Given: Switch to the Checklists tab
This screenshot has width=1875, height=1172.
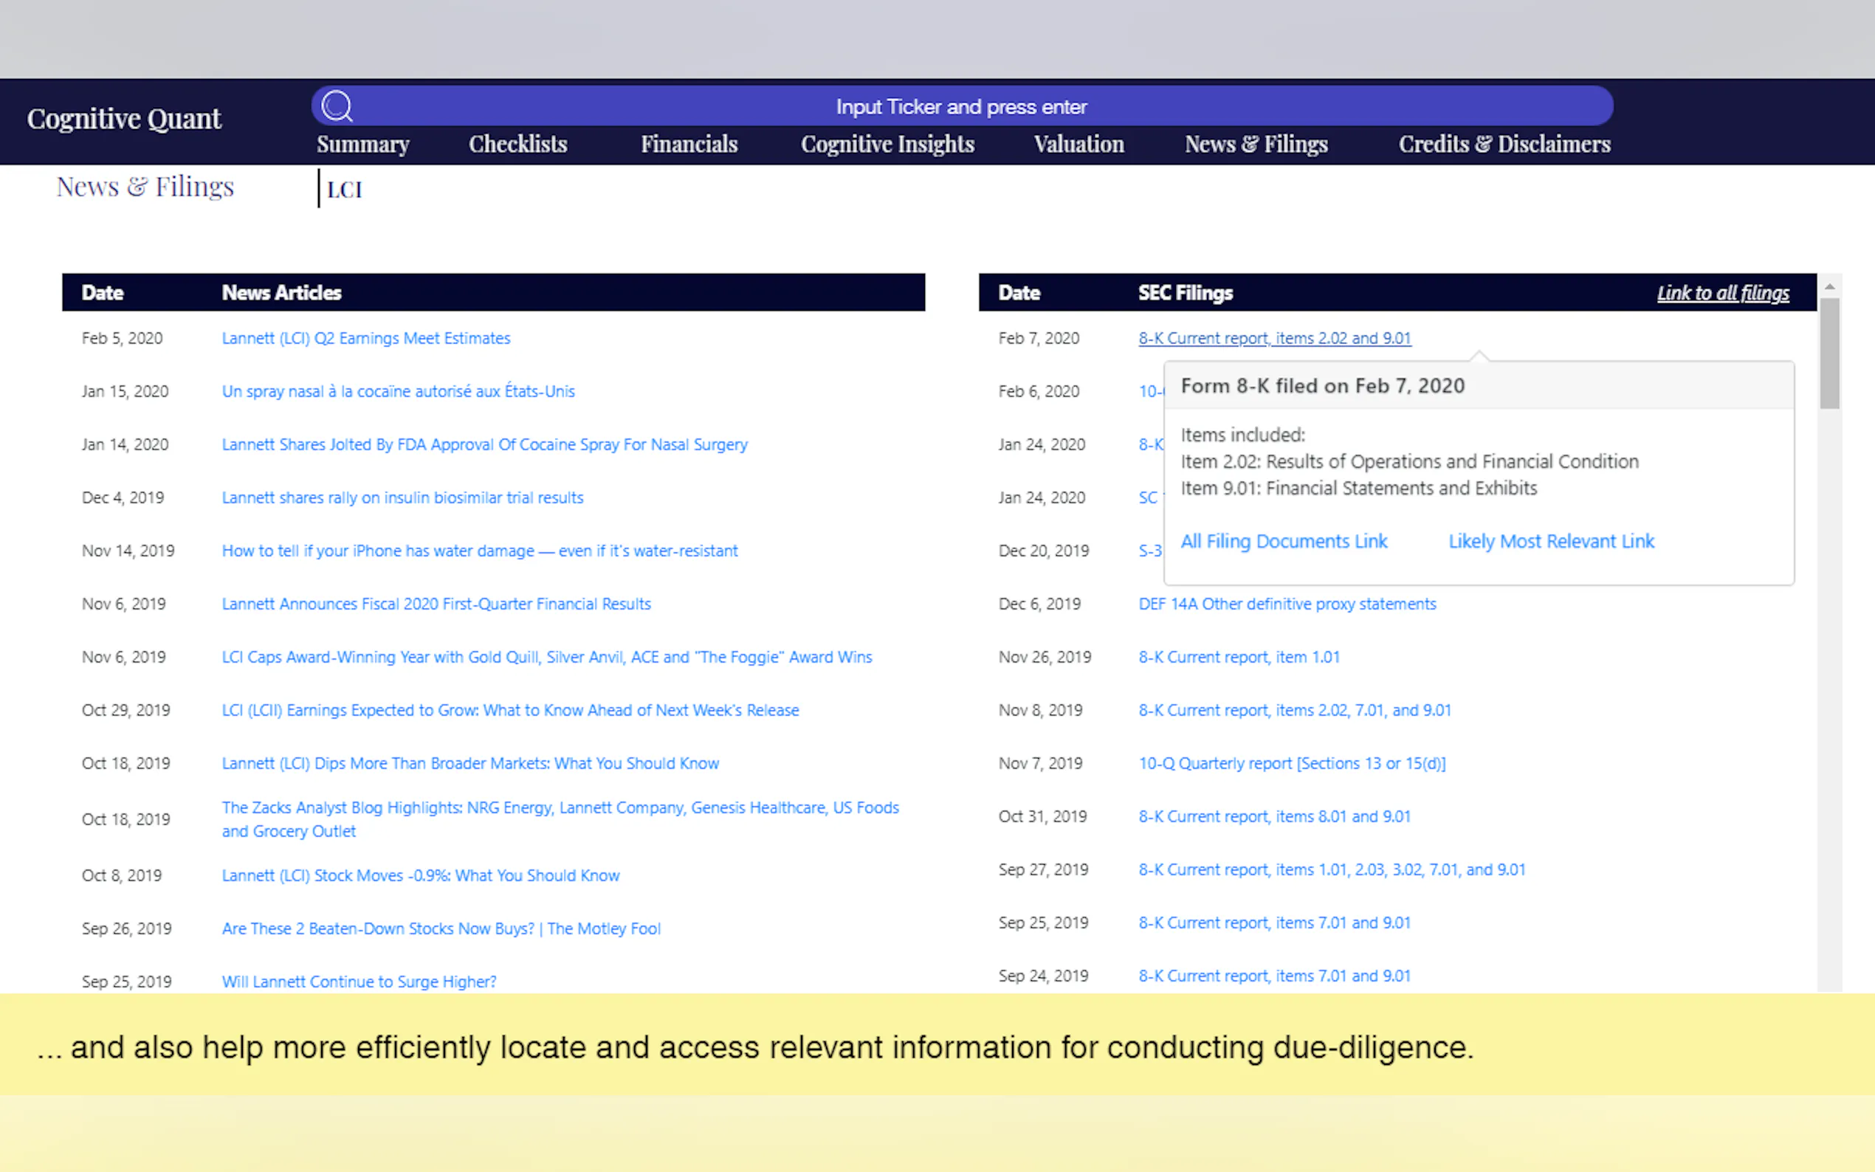Looking at the screenshot, I should [517, 144].
